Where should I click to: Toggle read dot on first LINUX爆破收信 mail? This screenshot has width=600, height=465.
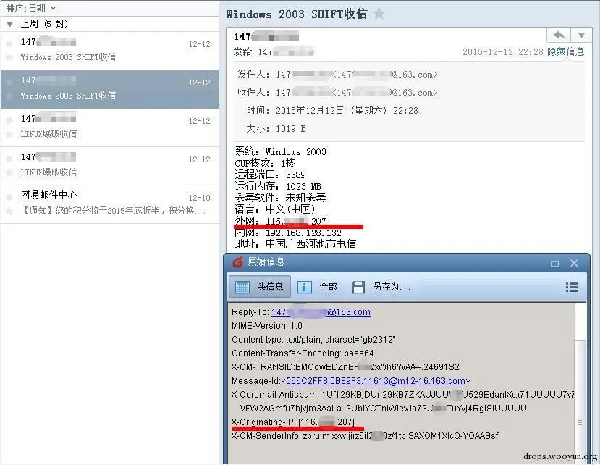tap(9, 120)
